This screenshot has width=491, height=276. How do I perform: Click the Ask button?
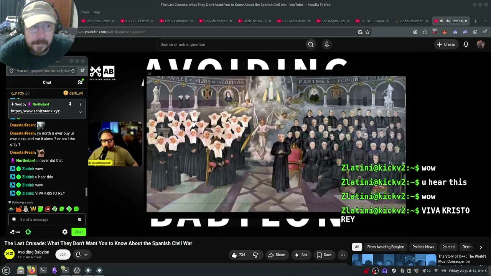(x=301, y=255)
